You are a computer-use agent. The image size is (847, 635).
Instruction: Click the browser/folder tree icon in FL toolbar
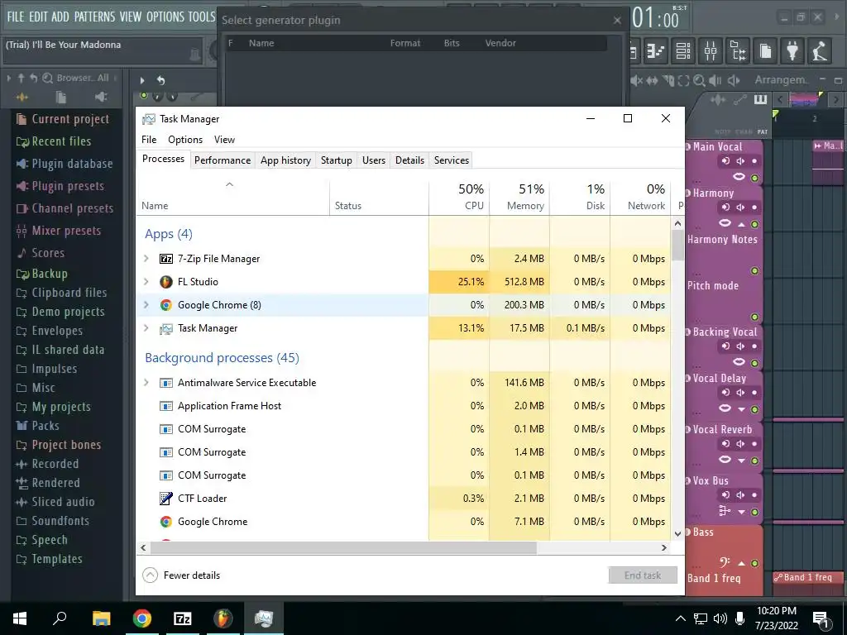738,51
